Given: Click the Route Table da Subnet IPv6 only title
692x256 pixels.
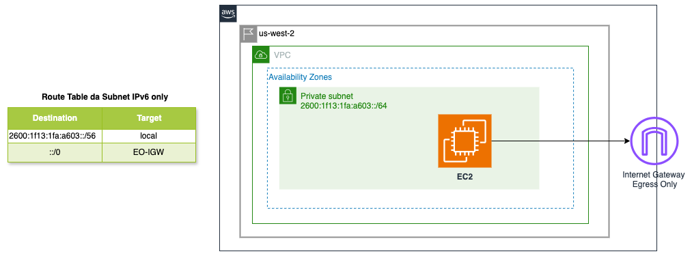Looking at the screenshot, I should 105,97.
